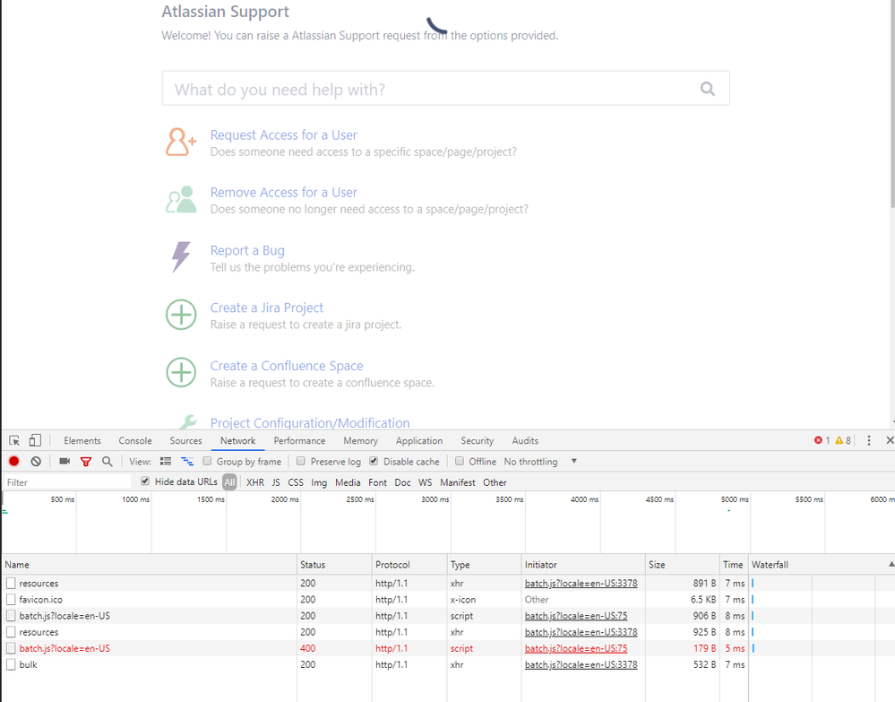Select the All filter button
The image size is (895, 702).
point(229,482)
